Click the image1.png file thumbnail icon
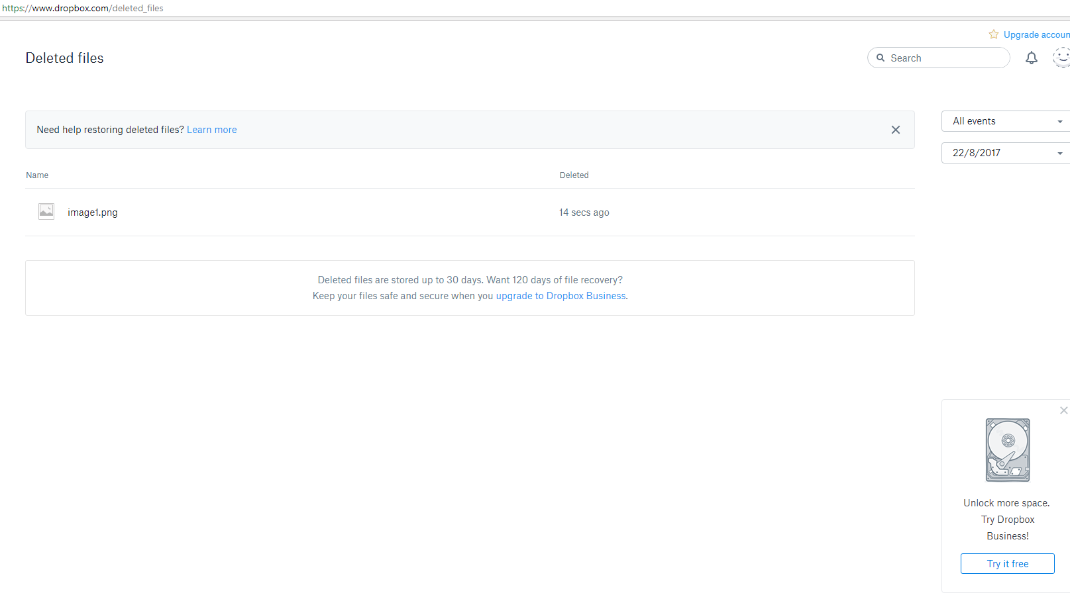 (x=46, y=211)
